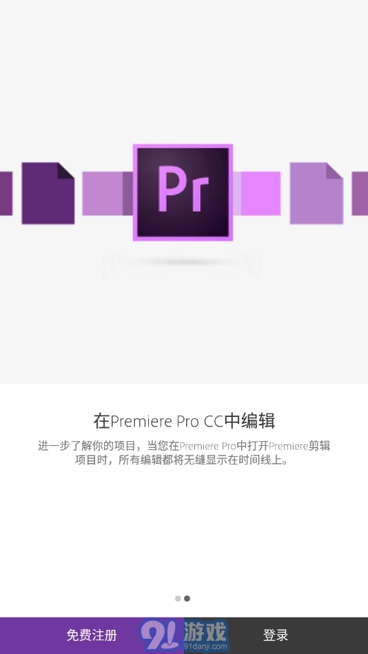Select the second onboarding page dot
Viewport: 368px width, 654px height.
click(187, 599)
